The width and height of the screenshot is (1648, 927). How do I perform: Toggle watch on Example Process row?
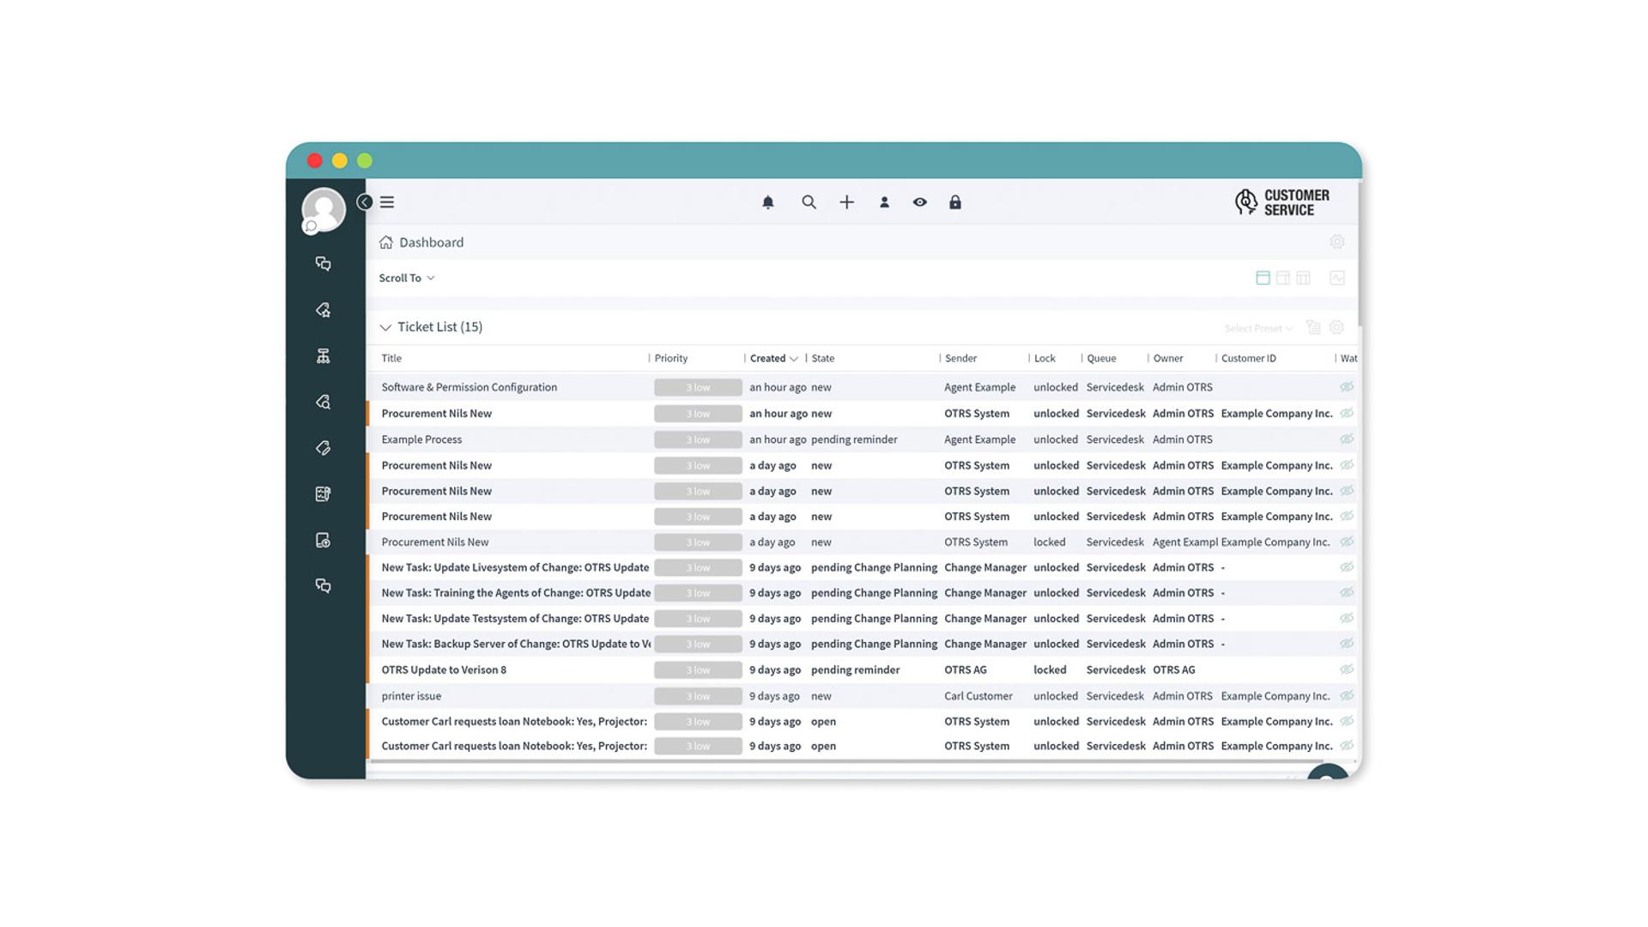coord(1347,439)
